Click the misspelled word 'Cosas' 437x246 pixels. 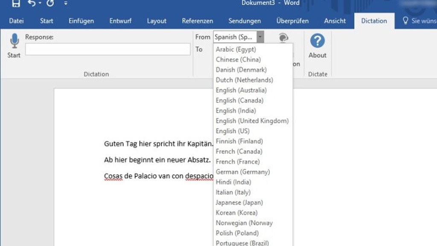click(x=113, y=176)
